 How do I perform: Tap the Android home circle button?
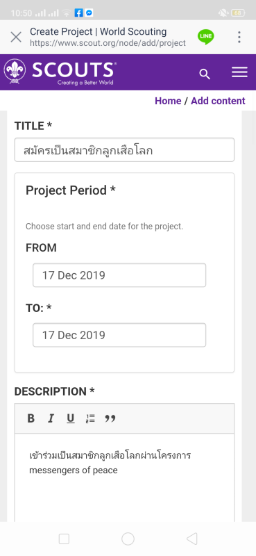coord(128,539)
